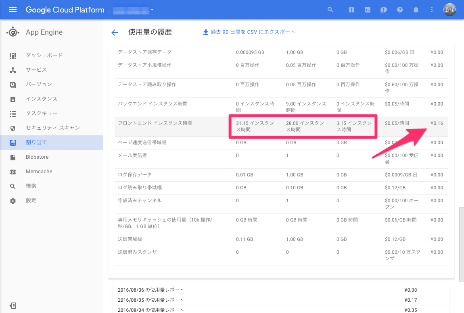This screenshot has height=313, width=464.
Task: Open the user account avatar
Action: tap(449, 10)
